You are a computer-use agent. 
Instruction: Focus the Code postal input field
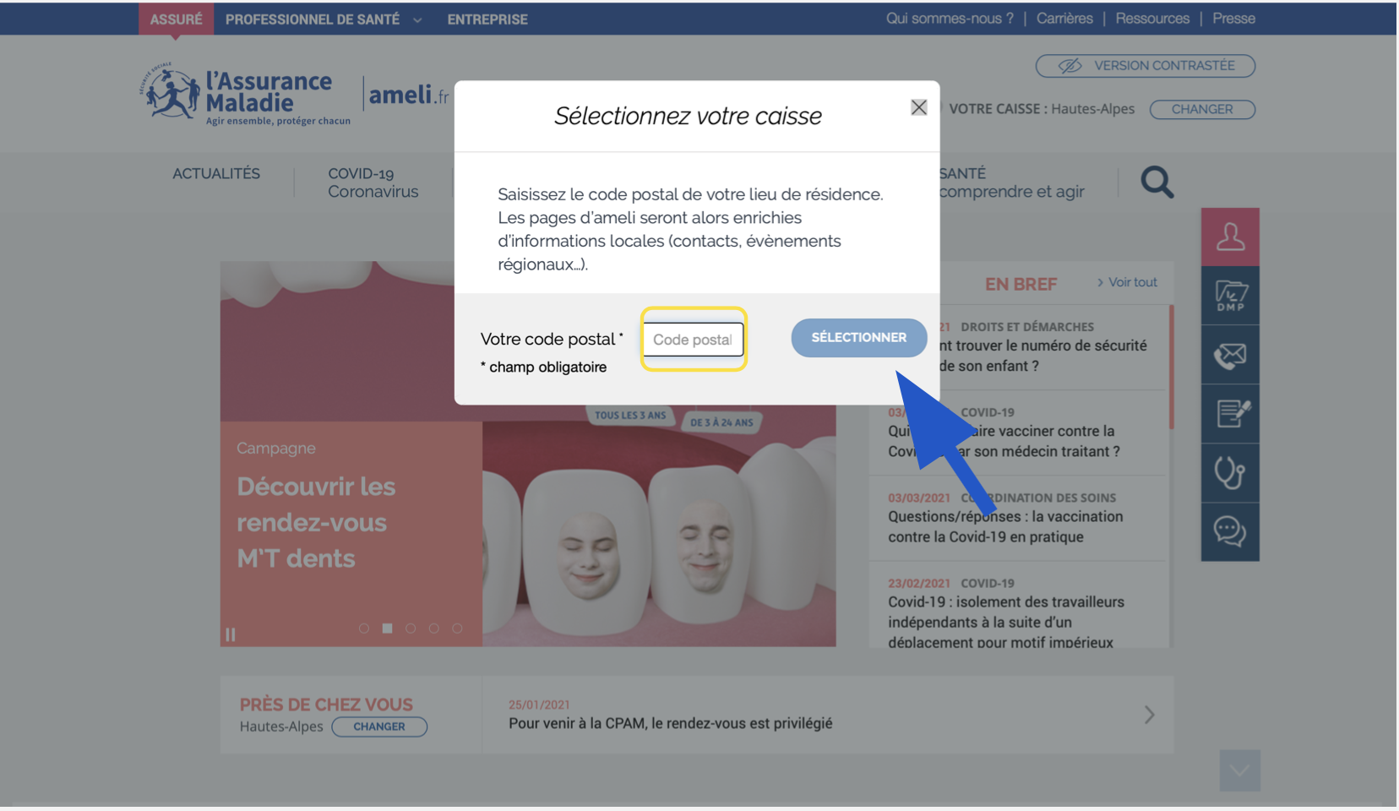[x=693, y=340]
